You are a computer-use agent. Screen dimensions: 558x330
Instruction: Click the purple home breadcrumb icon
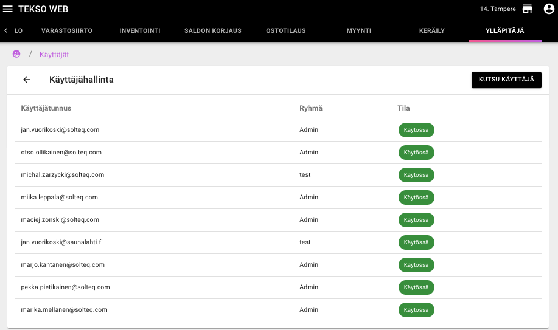tap(16, 54)
